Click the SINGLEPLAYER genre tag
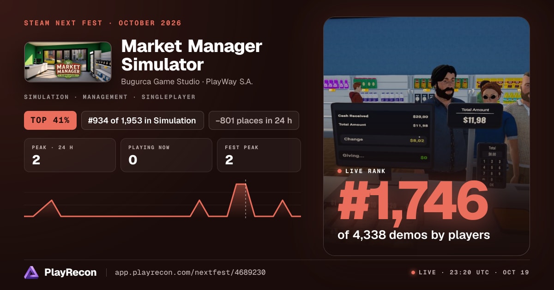Screen dimensions: 554x290 (x=168, y=97)
